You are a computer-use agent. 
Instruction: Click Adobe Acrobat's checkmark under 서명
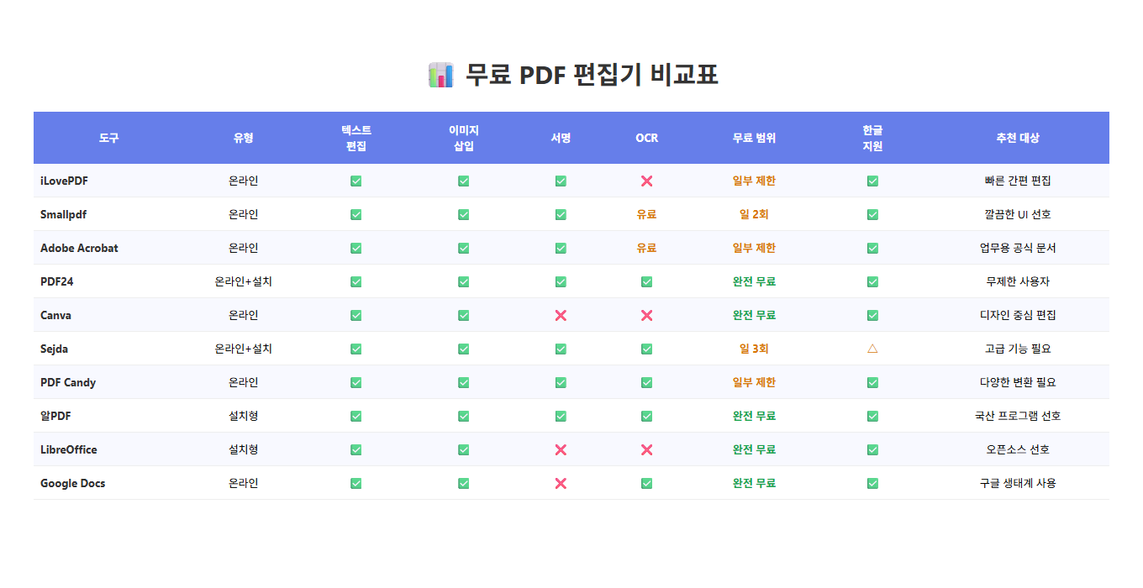(x=561, y=248)
